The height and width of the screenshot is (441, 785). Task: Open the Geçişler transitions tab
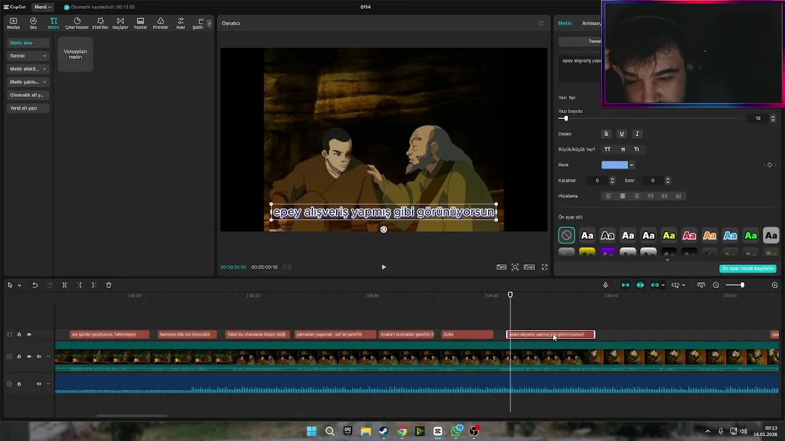point(120,23)
